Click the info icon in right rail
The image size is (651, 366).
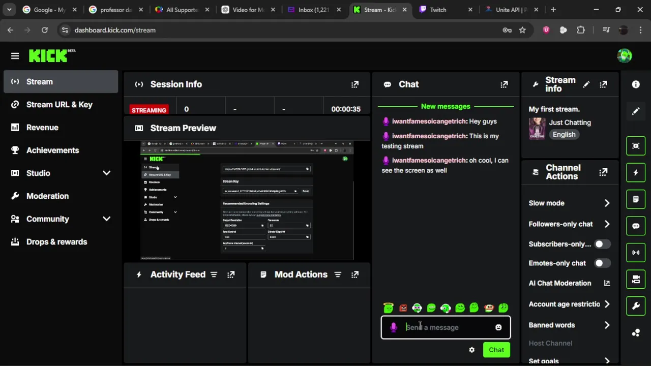636,84
